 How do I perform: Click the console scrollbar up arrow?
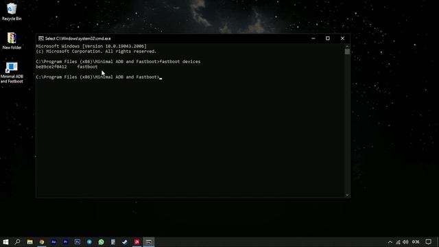point(347,46)
